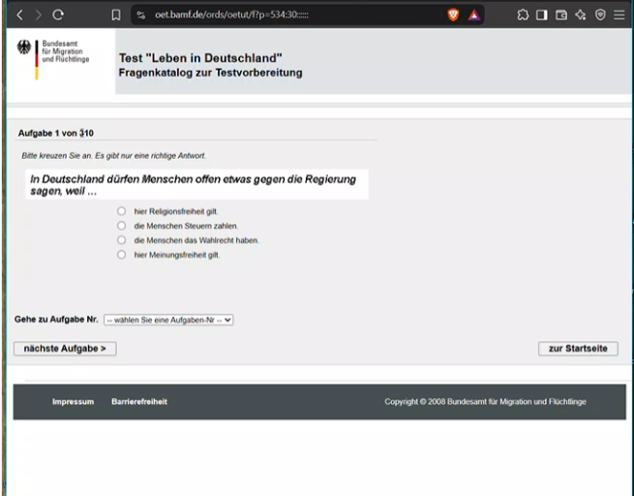The image size is (634, 496).
Task: Click the 'zur Startseite' button
Action: pyautogui.click(x=578, y=349)
